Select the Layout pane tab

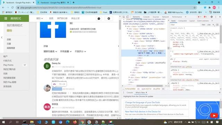click(x=192, y=21)
